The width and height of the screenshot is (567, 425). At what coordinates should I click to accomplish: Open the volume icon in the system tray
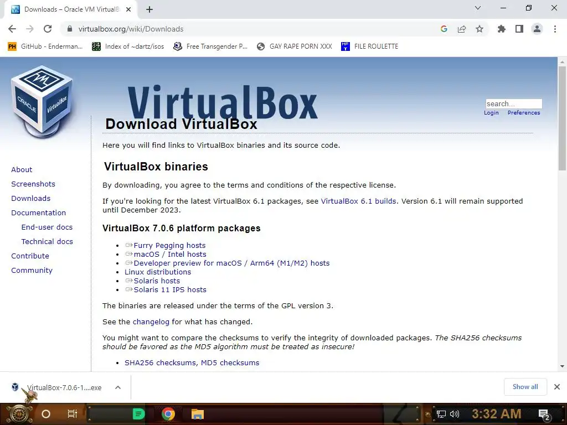click(x=455, y=414)
